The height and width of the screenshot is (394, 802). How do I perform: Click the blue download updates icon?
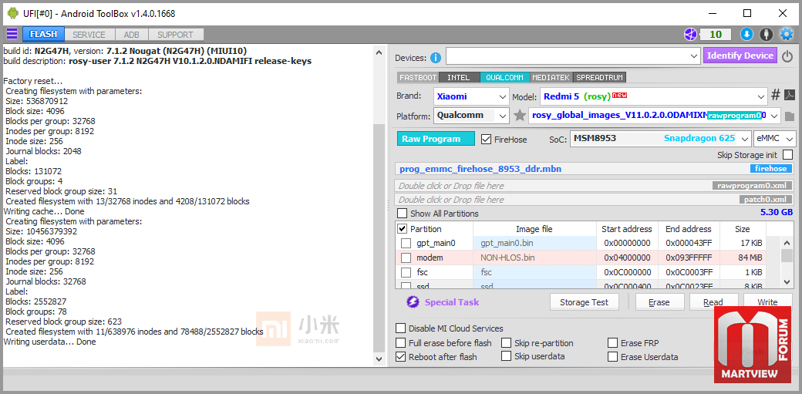746,34
